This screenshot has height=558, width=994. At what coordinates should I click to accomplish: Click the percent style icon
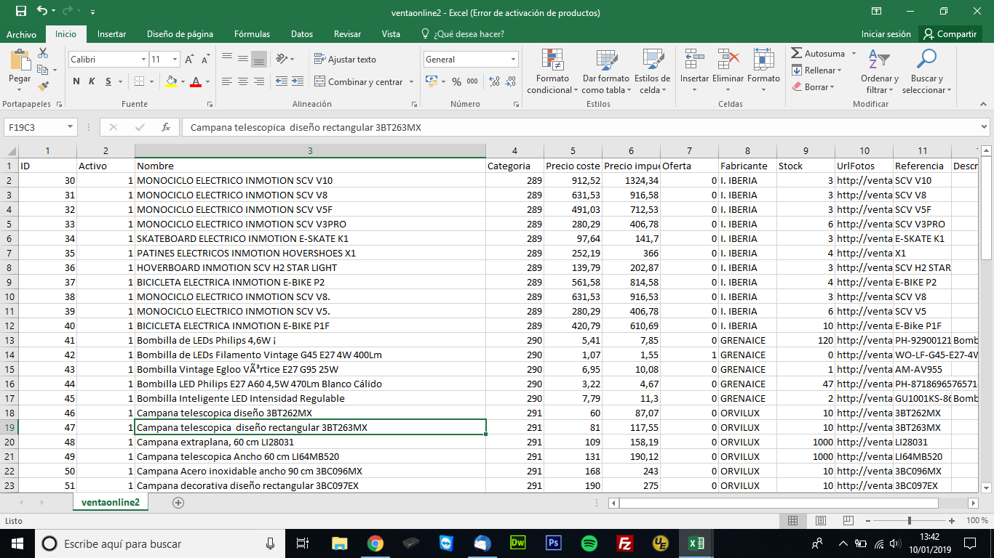click(456, 82)
